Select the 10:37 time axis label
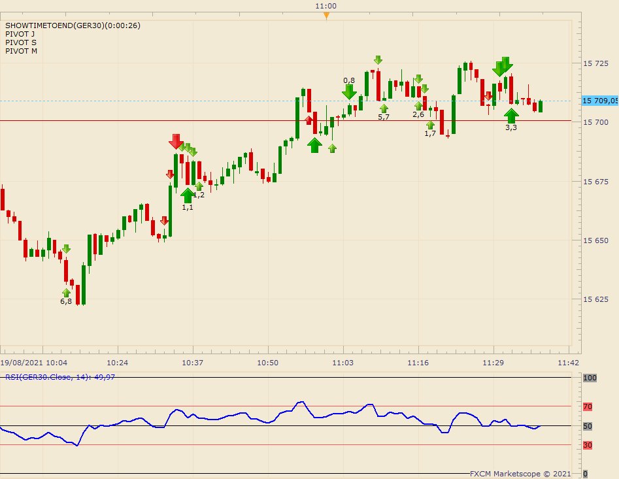This screenshot has height=479, width=619. pyautogui.click(x=193, y=363)
